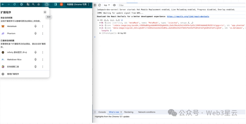Open more options for Phantom
The width and height of the screenshot is (246, 124).
pyautogui.click(x=43, y=33)
